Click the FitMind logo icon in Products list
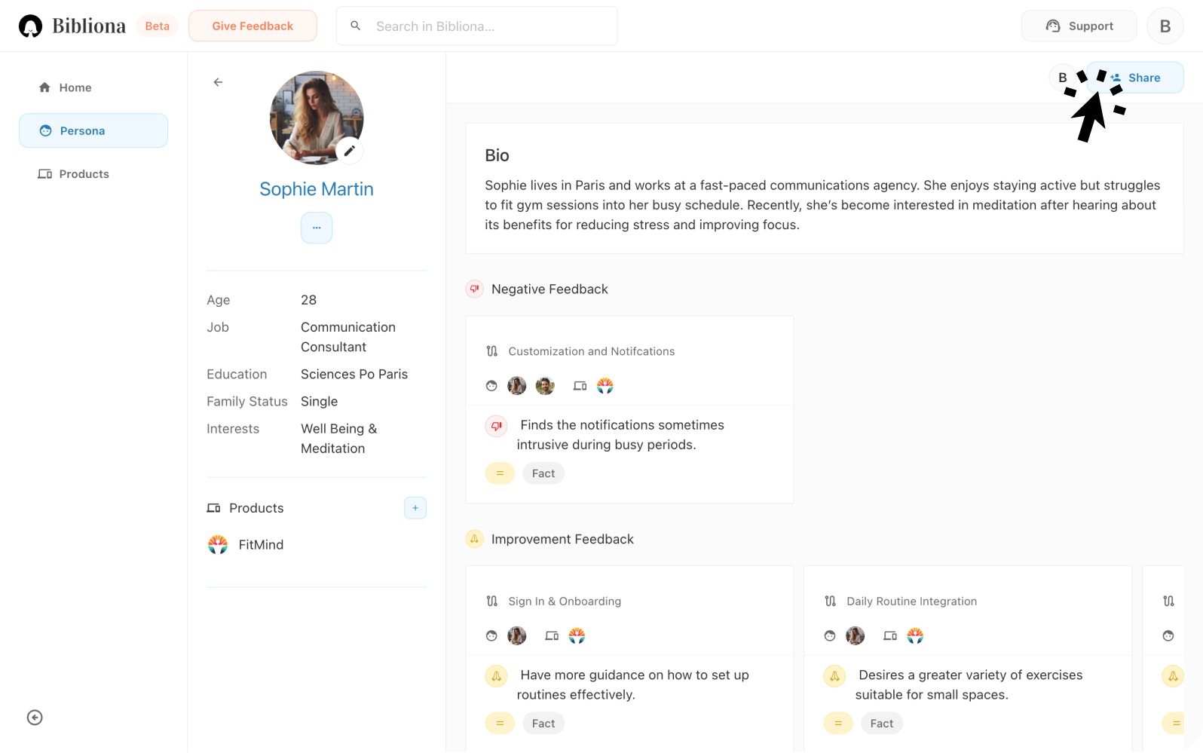This screenshot has width=1203, height=753. pyautogui.click(x=218, y=545)
